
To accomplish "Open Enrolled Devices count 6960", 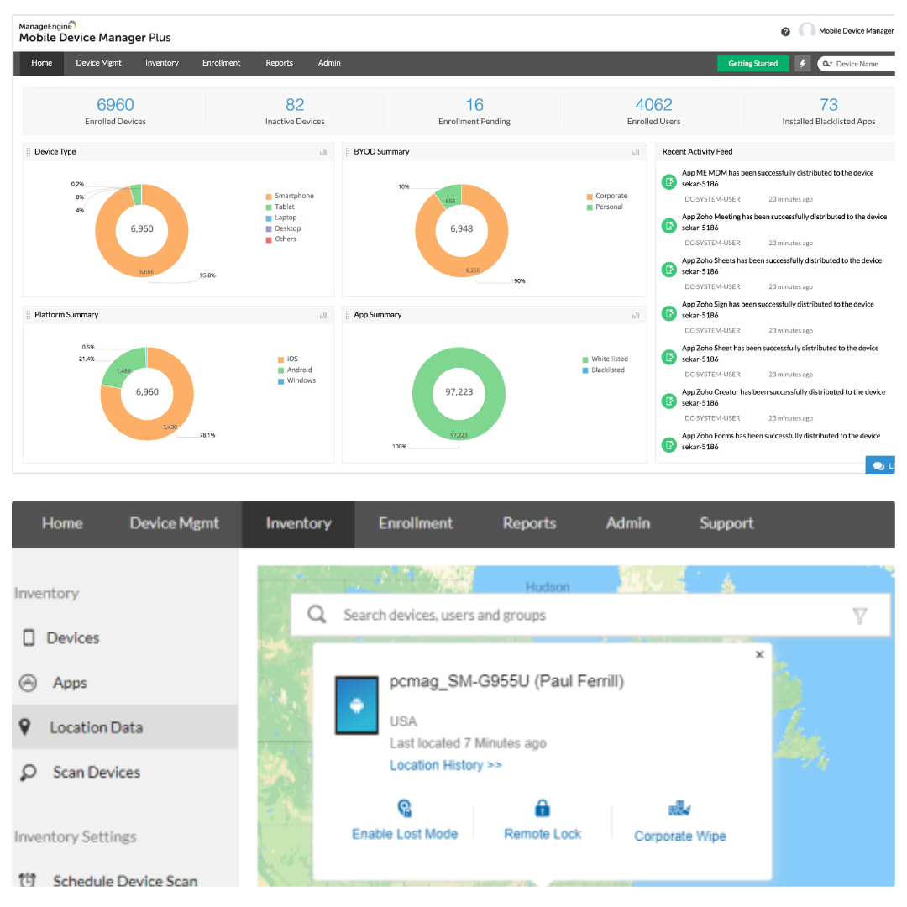I will [x=115, y=105].
